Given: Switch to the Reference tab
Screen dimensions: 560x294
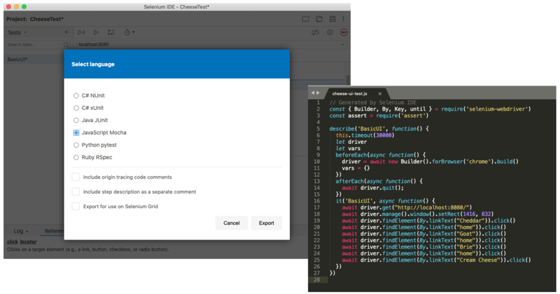Looking at the screenshot, I should click(54, 231).
